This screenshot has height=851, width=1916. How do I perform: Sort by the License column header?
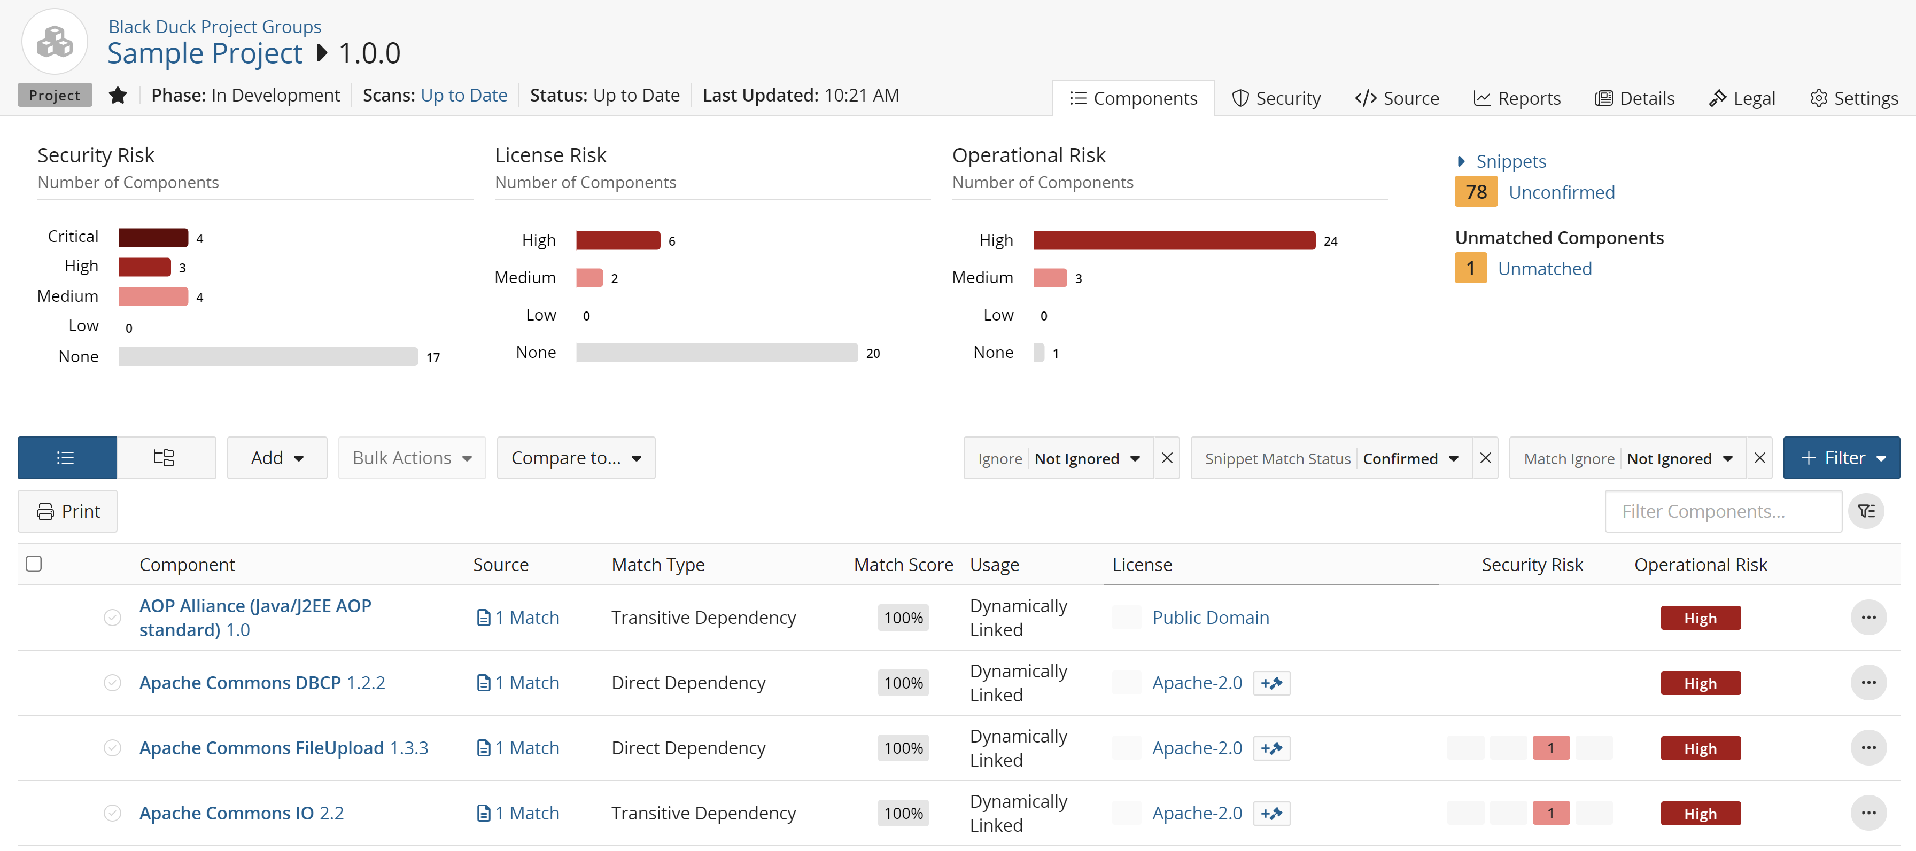(1142, 565)
